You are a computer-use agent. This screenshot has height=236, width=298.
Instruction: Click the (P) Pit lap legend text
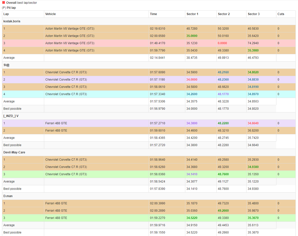click(x=9, y=8)
